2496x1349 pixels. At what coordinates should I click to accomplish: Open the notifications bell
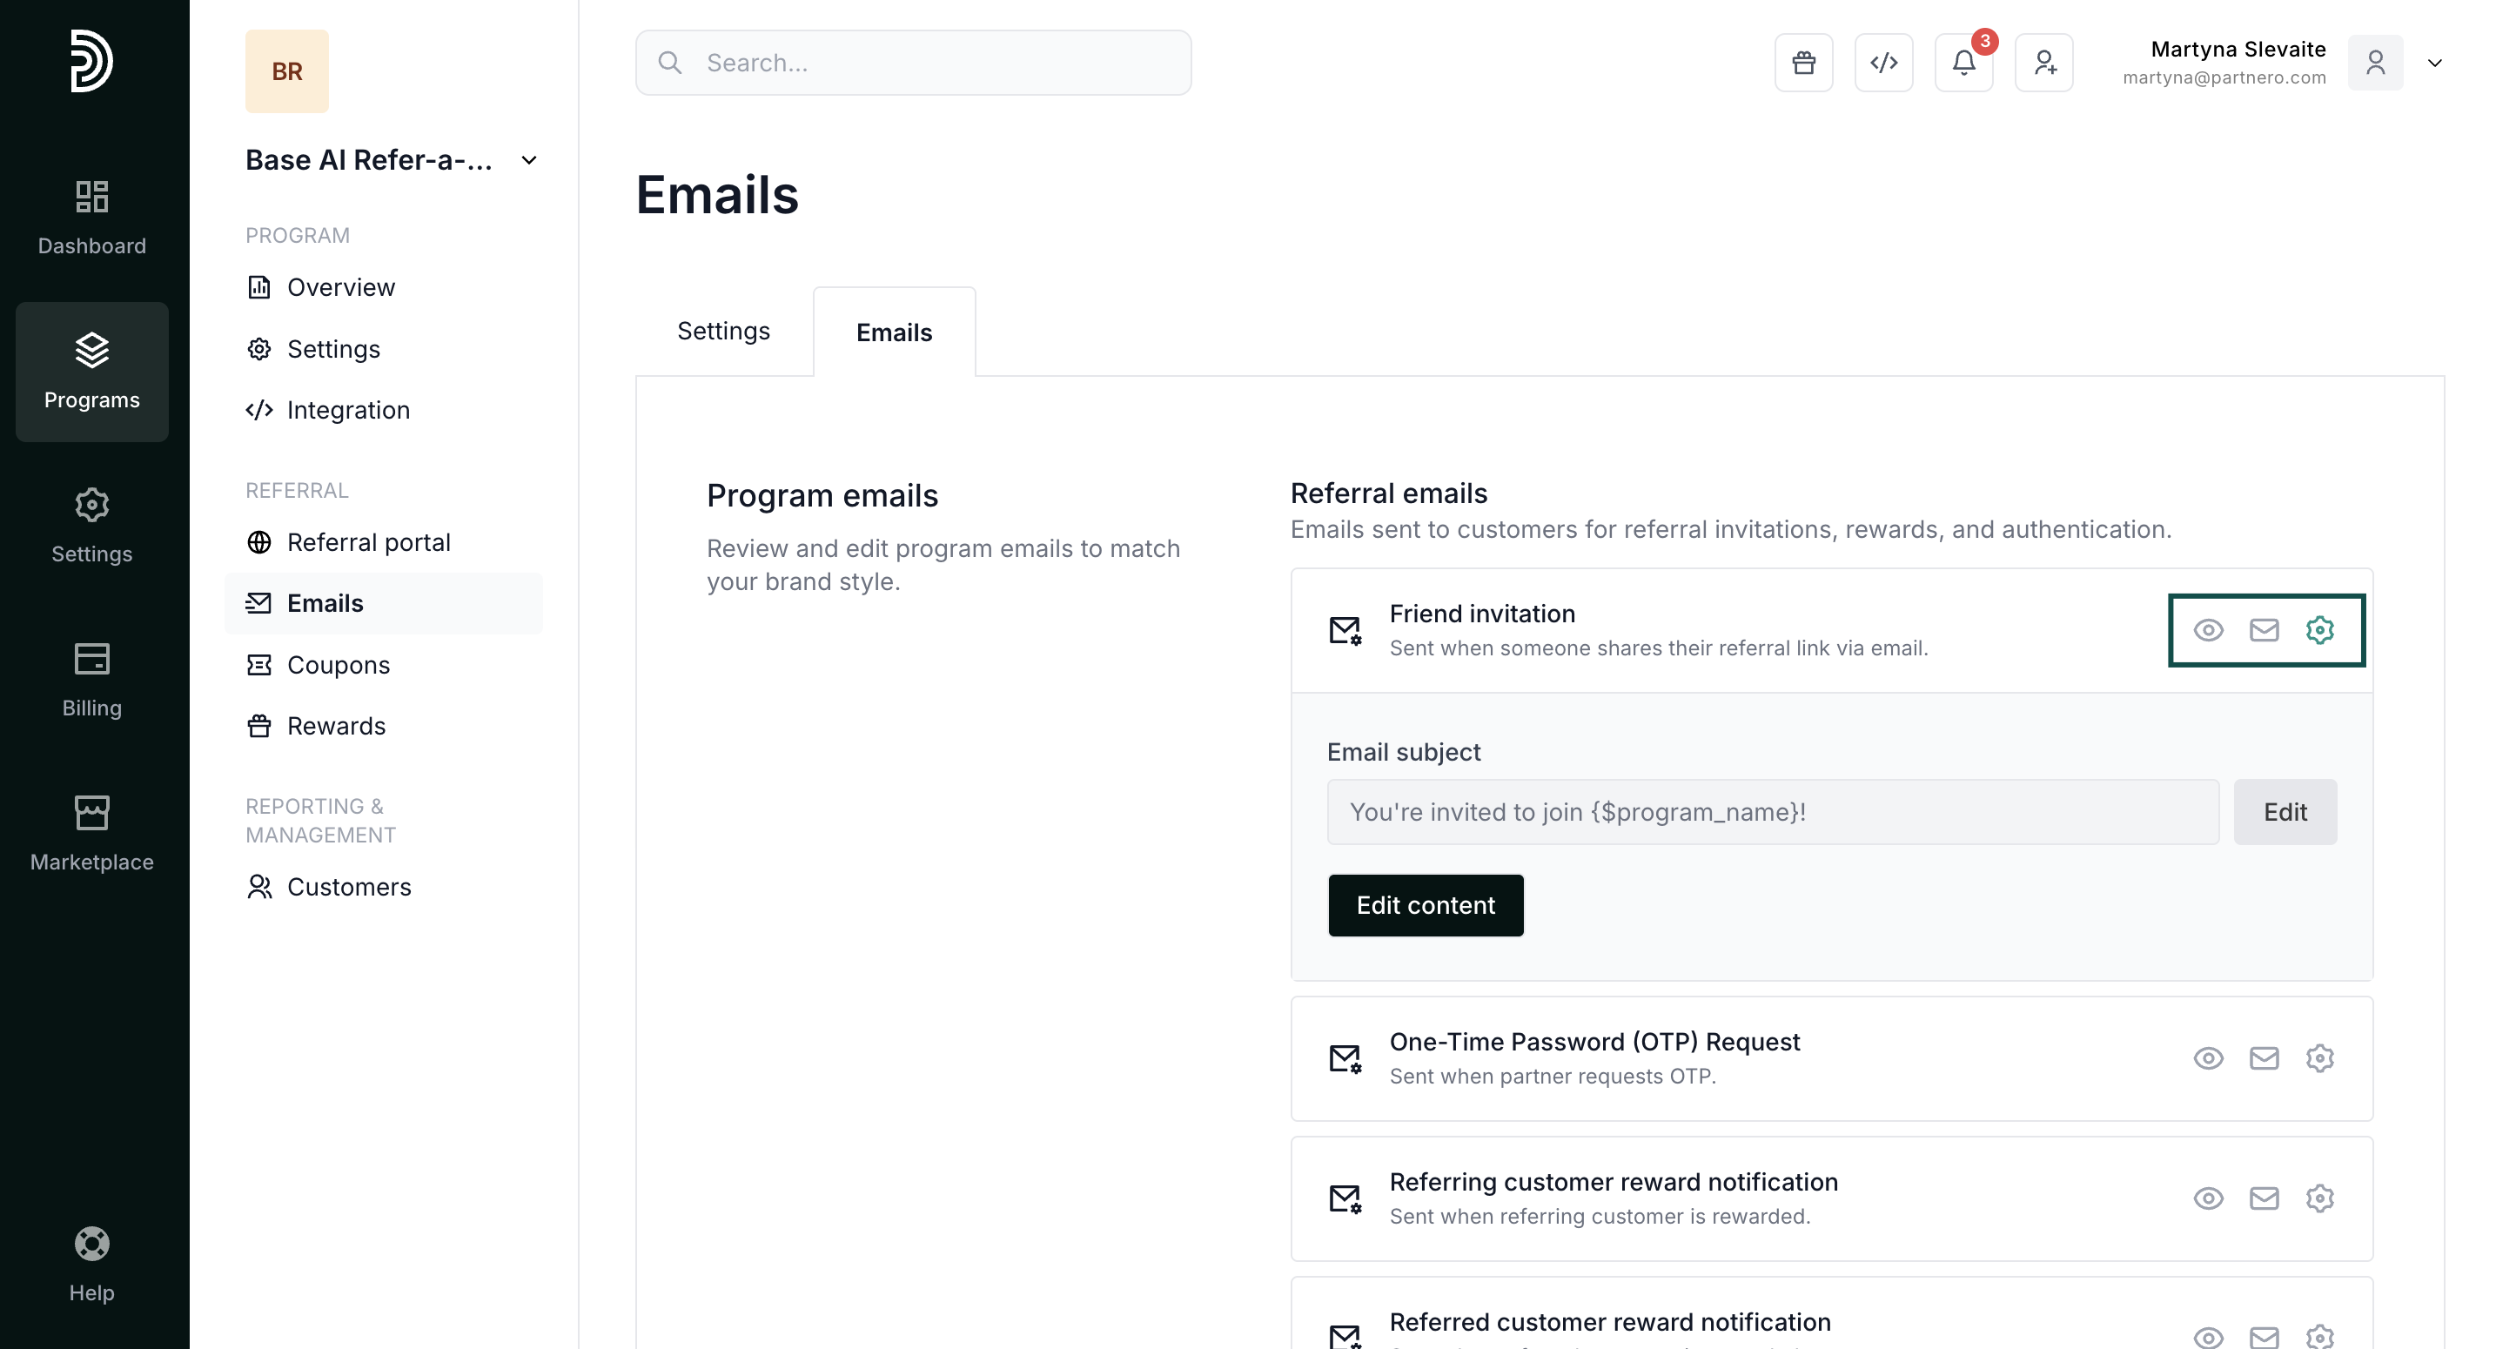click(x=1963, y=63)
